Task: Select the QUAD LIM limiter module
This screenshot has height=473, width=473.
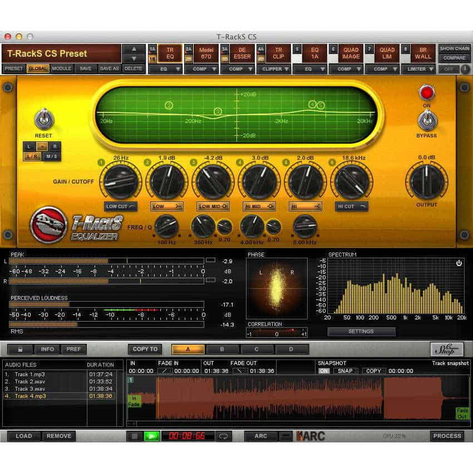Action: (x=386, y=53)
